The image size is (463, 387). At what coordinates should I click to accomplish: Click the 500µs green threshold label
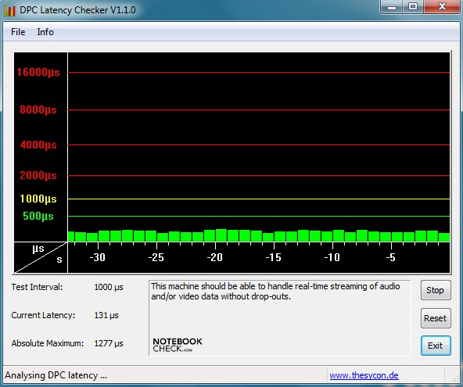(38, 216)
